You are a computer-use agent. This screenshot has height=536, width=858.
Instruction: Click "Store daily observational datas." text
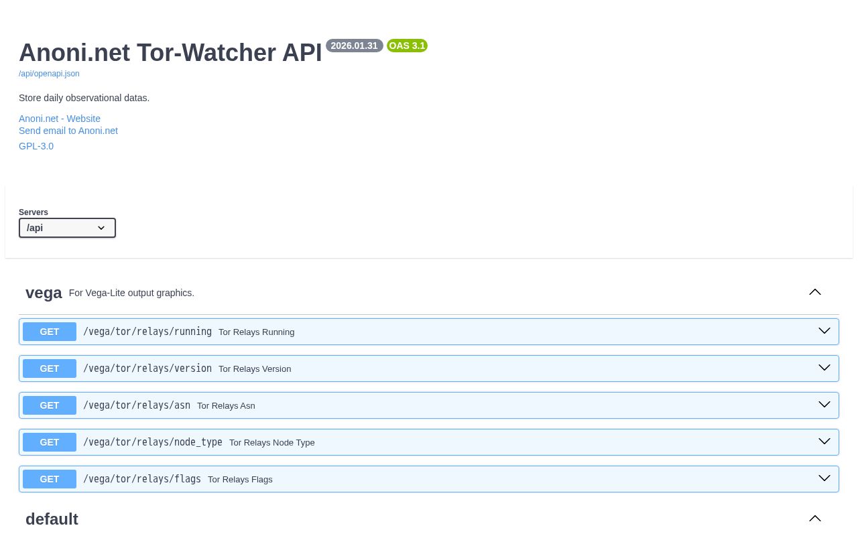click(x=84, y=98)
